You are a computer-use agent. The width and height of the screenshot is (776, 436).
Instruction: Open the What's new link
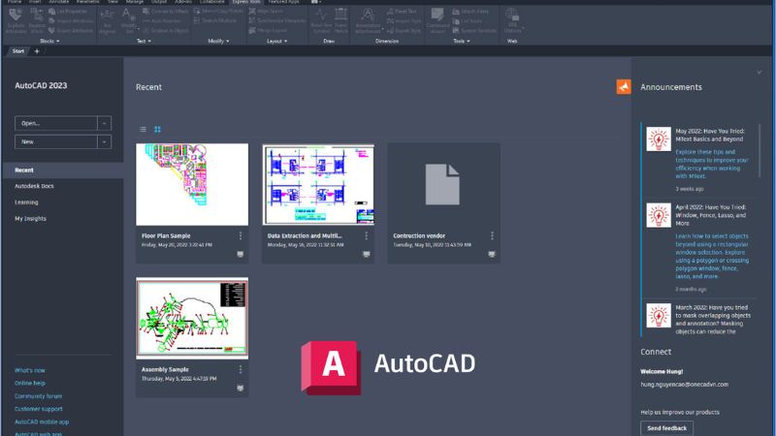click(30, 370)
